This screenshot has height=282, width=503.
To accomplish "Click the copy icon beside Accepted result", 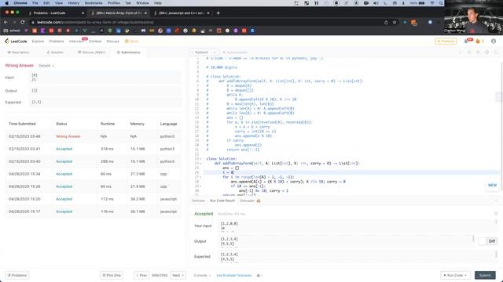I will pyautogui.click(x=496, y=214).
